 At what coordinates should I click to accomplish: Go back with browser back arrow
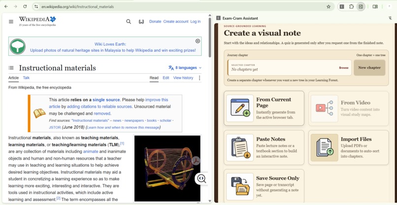(x=6, y=6)
